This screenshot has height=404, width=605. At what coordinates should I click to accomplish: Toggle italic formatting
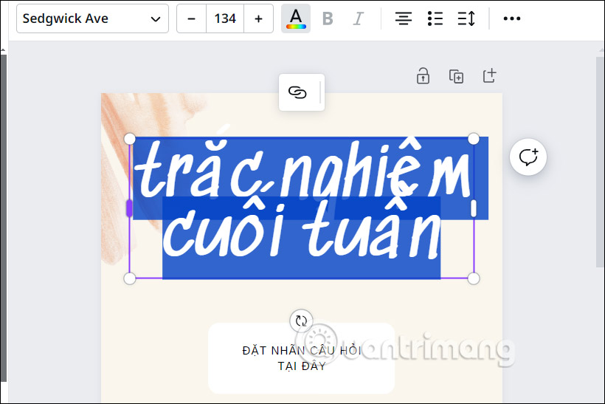[359, 18]
